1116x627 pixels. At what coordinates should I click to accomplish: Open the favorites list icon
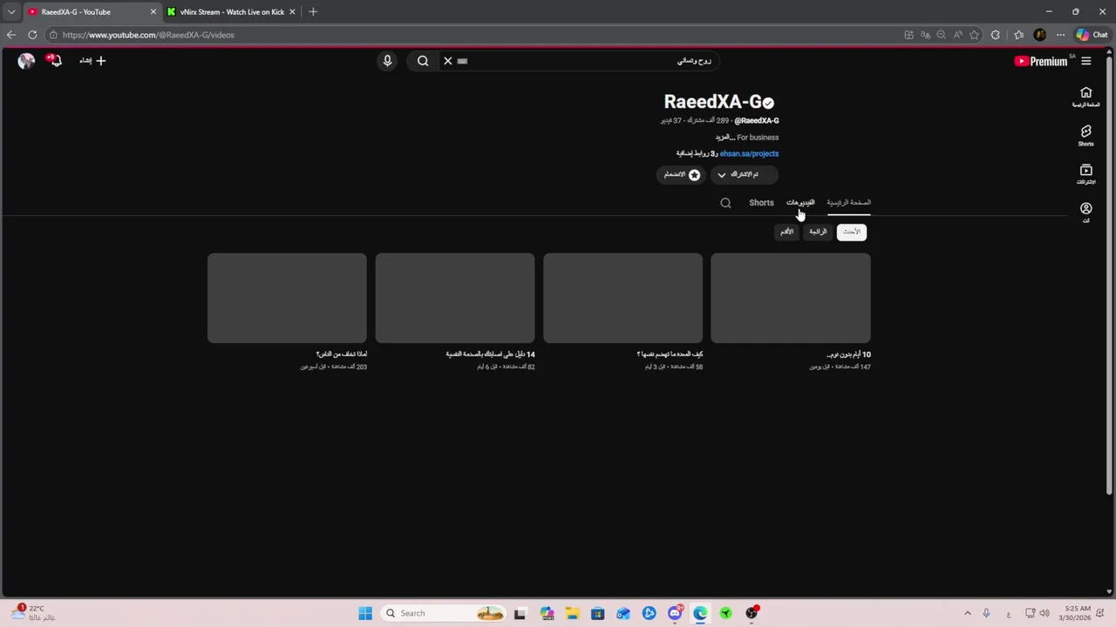coord(1018,35)
